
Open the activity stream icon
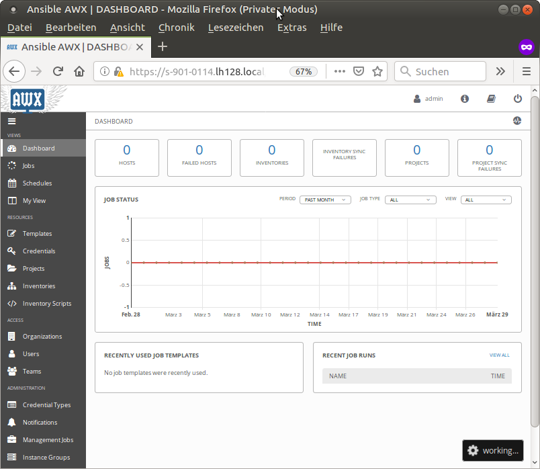517,121
